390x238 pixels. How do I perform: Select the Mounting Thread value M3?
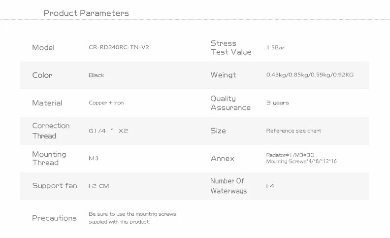[94, 158]
